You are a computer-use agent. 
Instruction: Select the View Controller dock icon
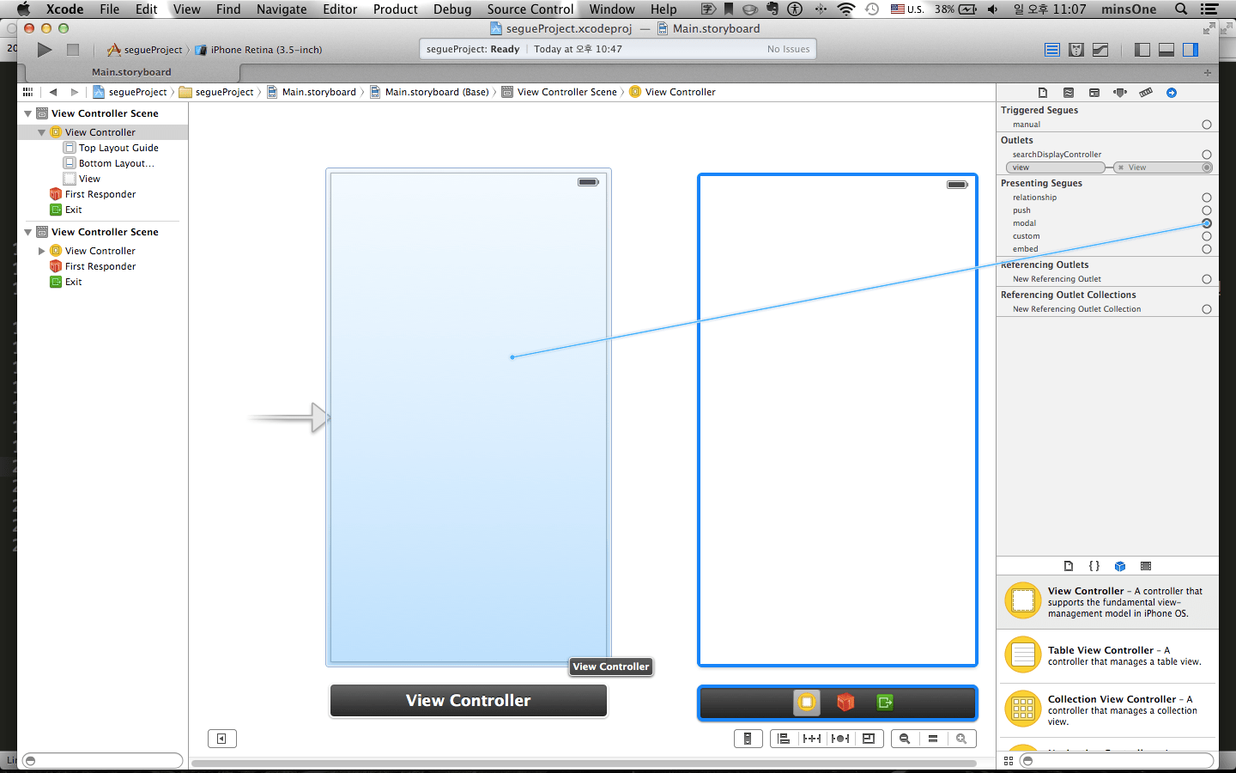pyautogui.click(x=807, y=703)
